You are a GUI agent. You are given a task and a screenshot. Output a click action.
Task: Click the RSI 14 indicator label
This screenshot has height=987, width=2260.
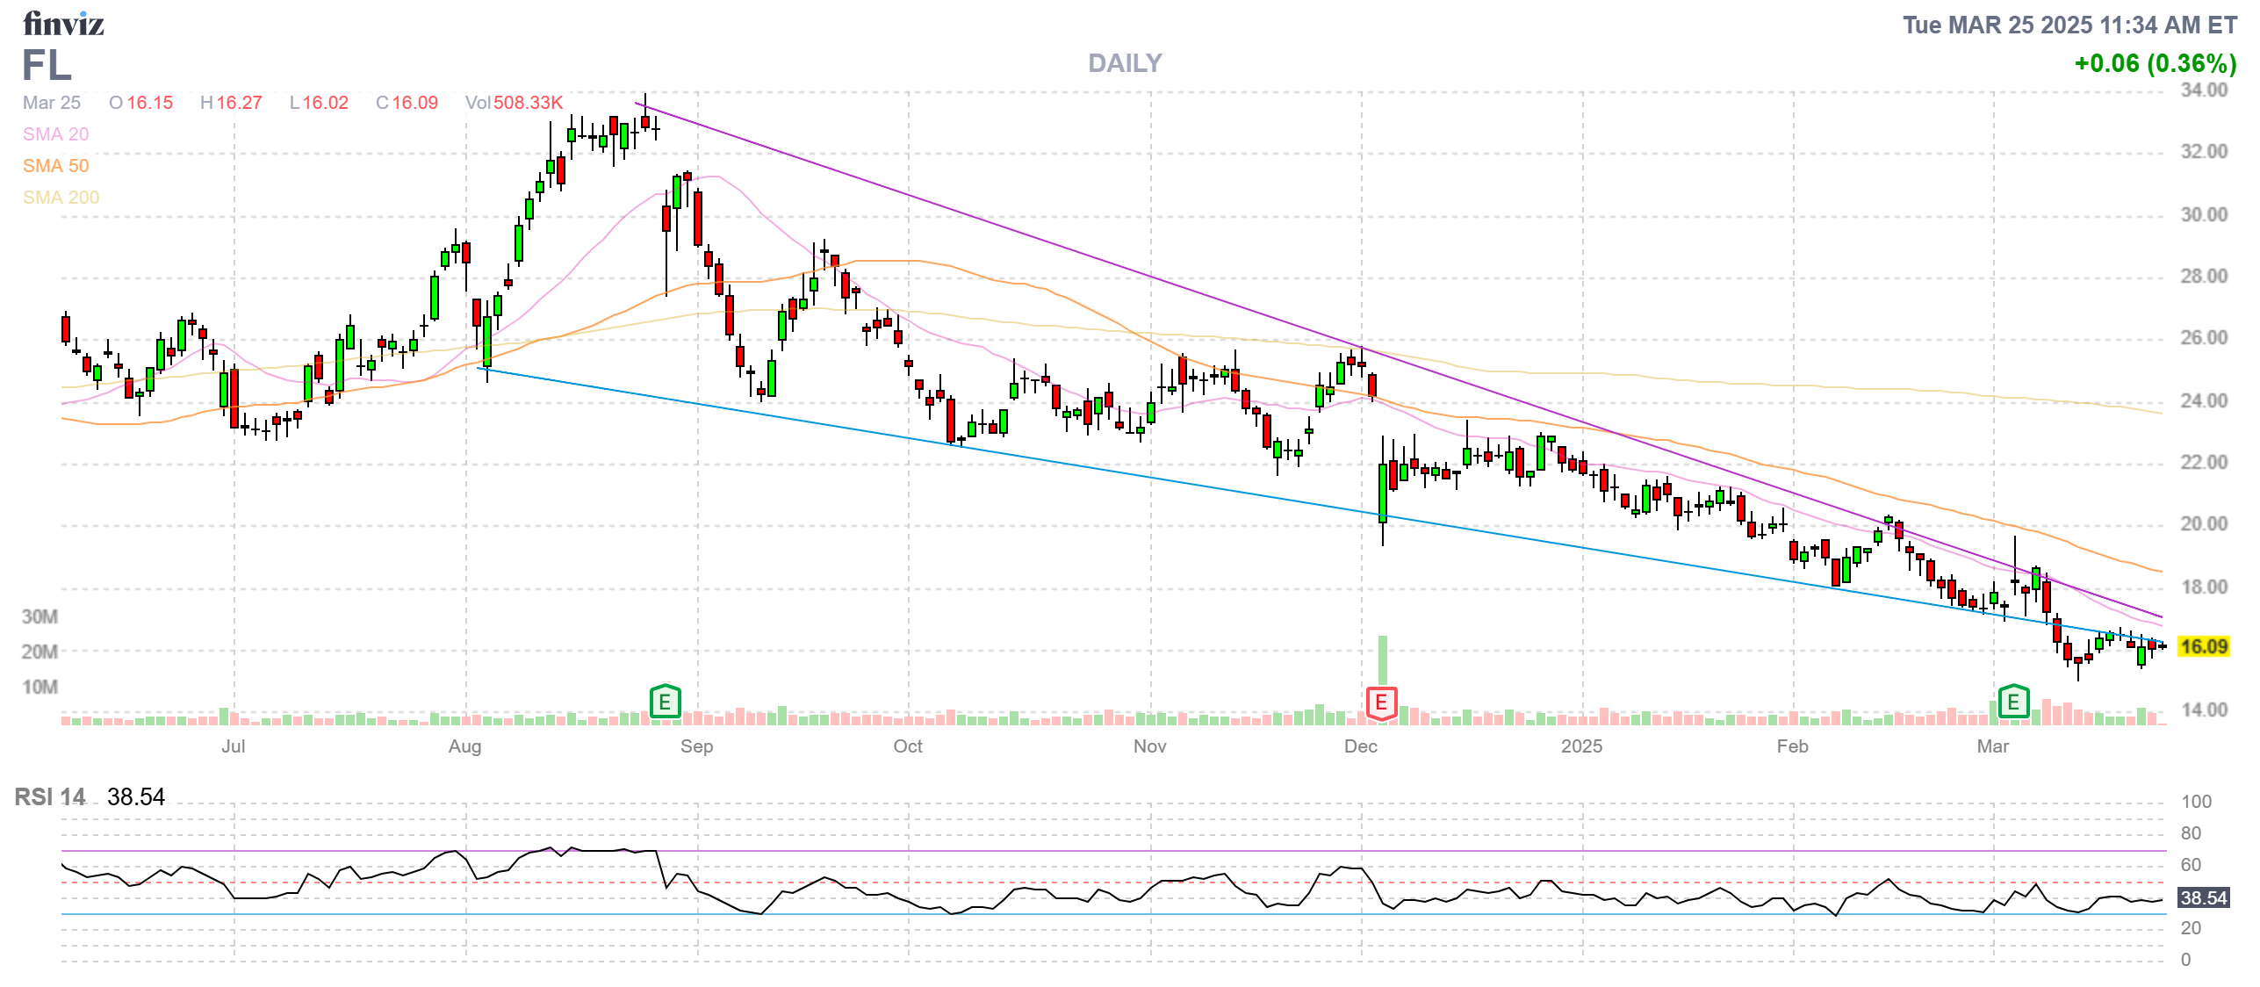click(50, 796)
